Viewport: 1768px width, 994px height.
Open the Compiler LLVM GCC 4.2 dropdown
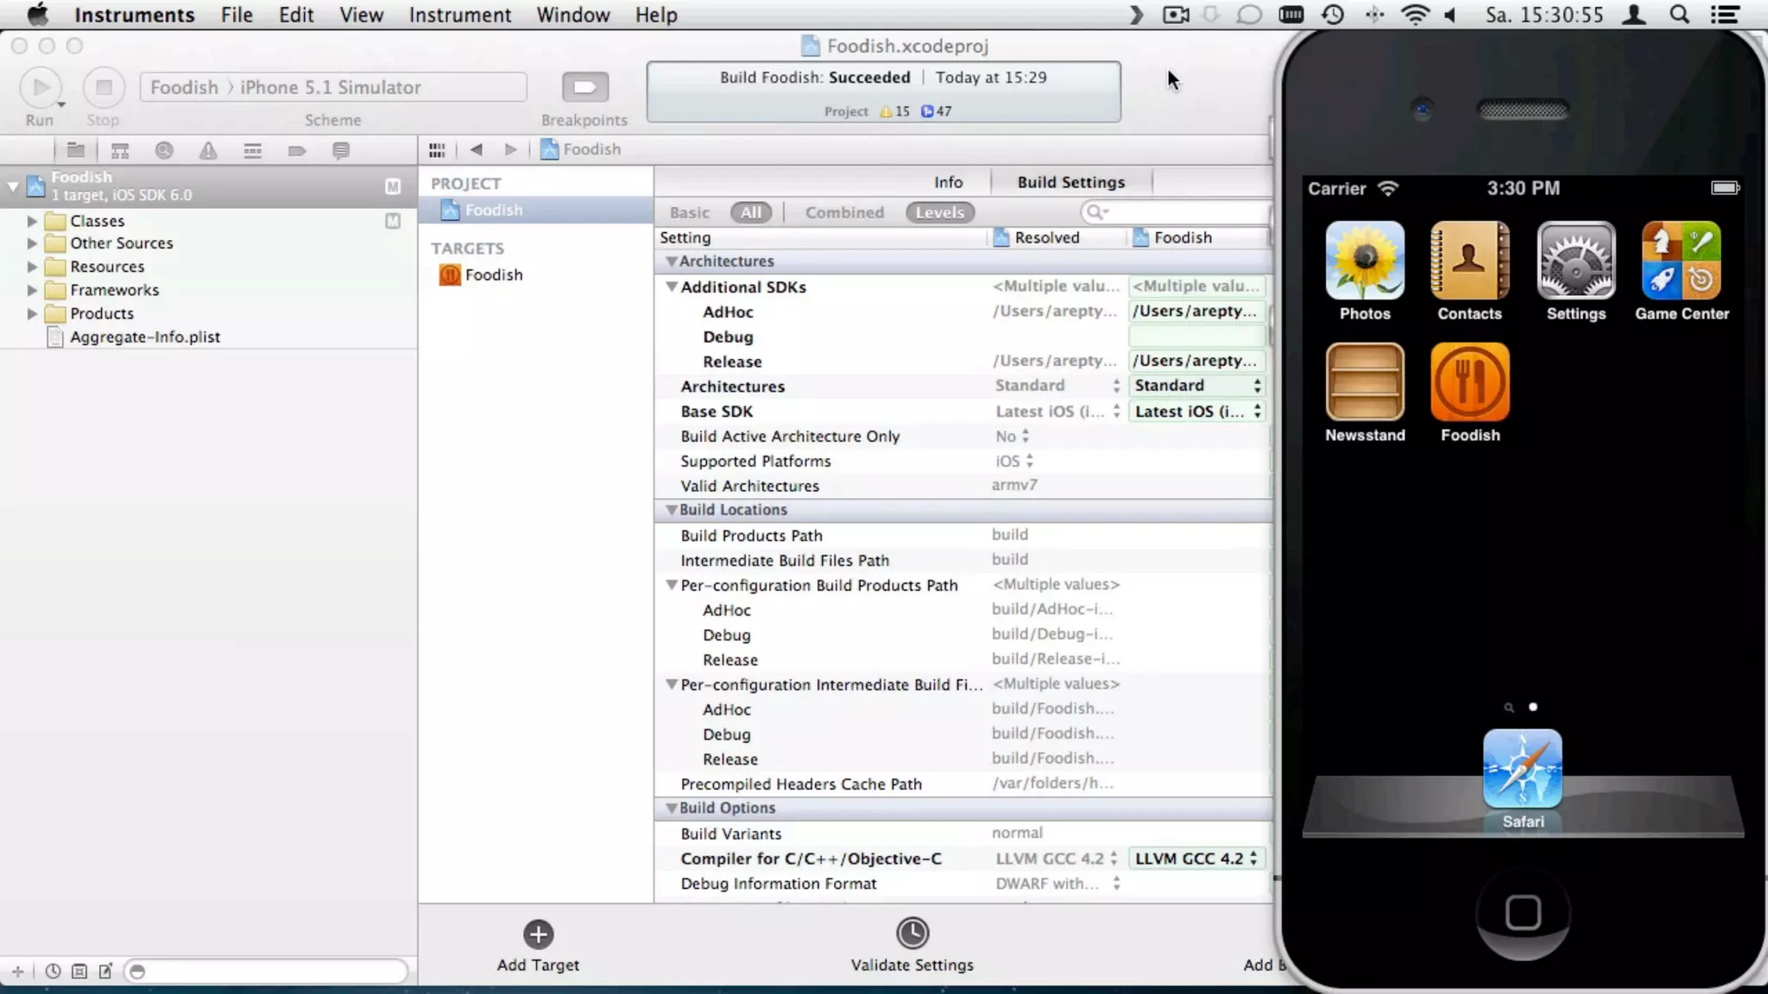(1196, 859)
